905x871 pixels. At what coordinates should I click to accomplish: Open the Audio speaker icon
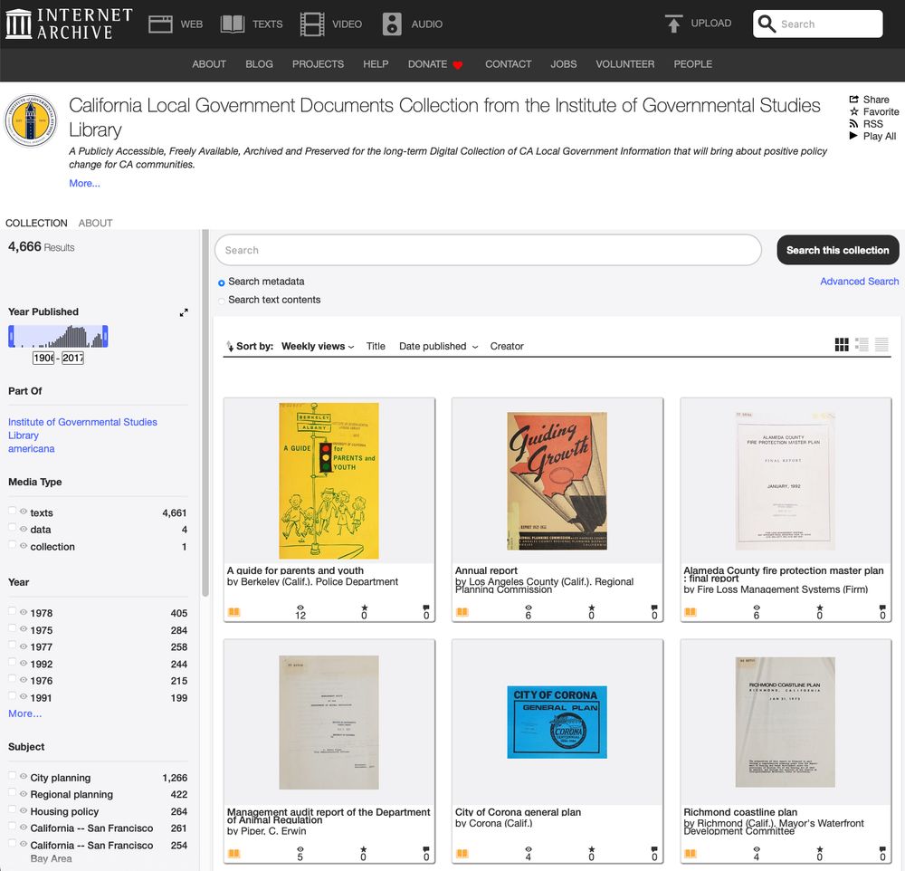click(392, 24)
